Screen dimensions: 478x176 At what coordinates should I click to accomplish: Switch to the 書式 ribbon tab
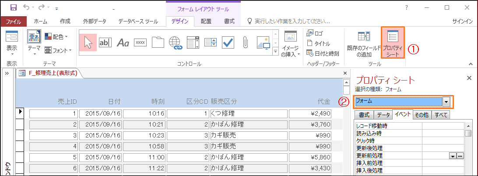(x=229, y=21)
